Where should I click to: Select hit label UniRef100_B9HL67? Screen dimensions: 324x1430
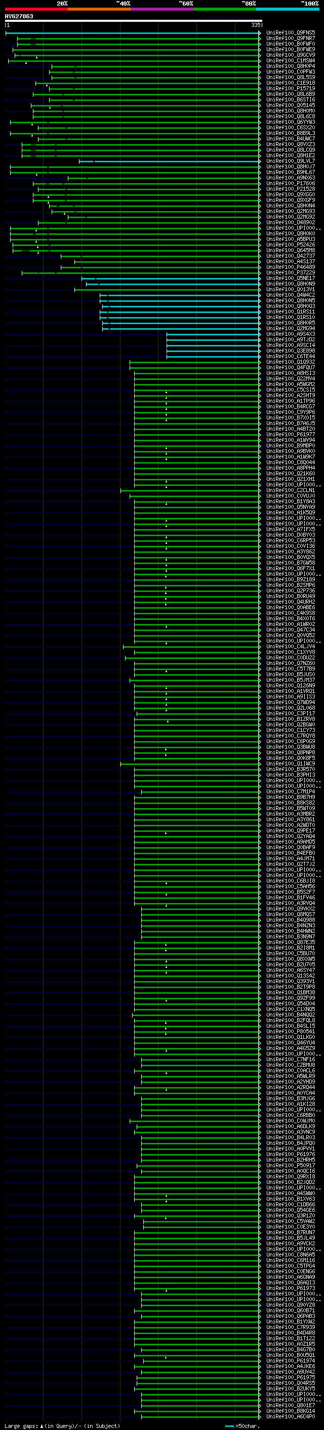pyautogui.click(x=291, y=172)
